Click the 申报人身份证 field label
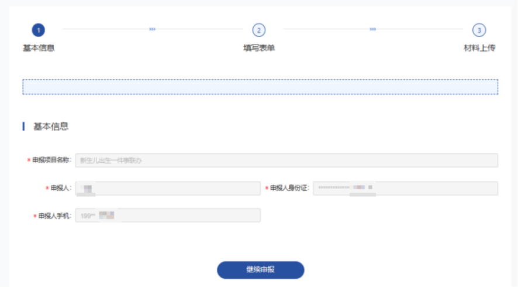The width and height of the screenshot is (518, 287). pos(289,188)
